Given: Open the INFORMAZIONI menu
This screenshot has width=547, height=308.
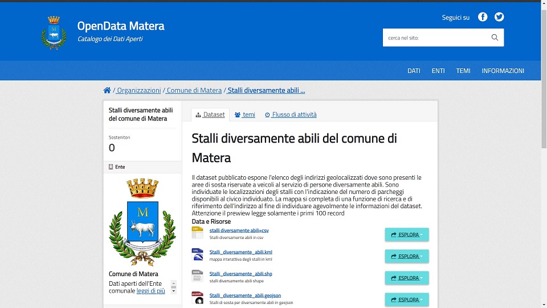Looking at the screenshot, I should click(503, 71).
